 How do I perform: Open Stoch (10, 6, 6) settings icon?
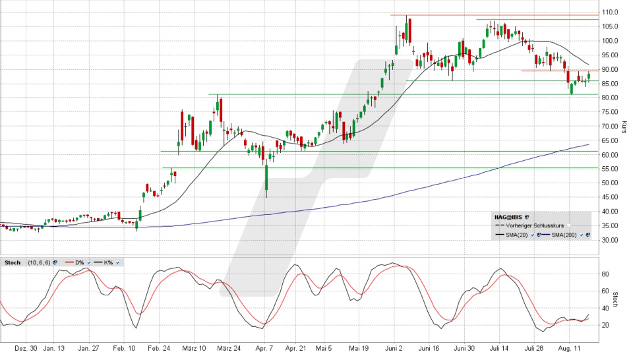pos(55,262)
